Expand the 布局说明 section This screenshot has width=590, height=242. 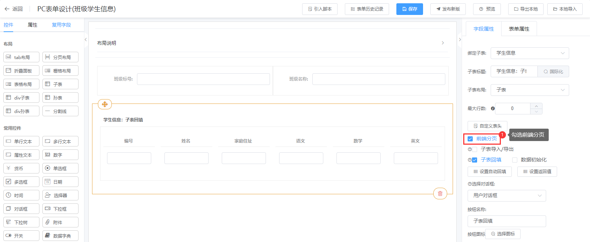[x=443, y=43]
